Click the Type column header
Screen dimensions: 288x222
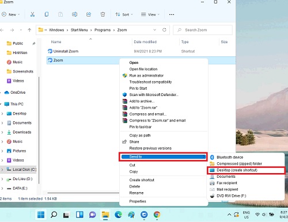pos(185,42)
